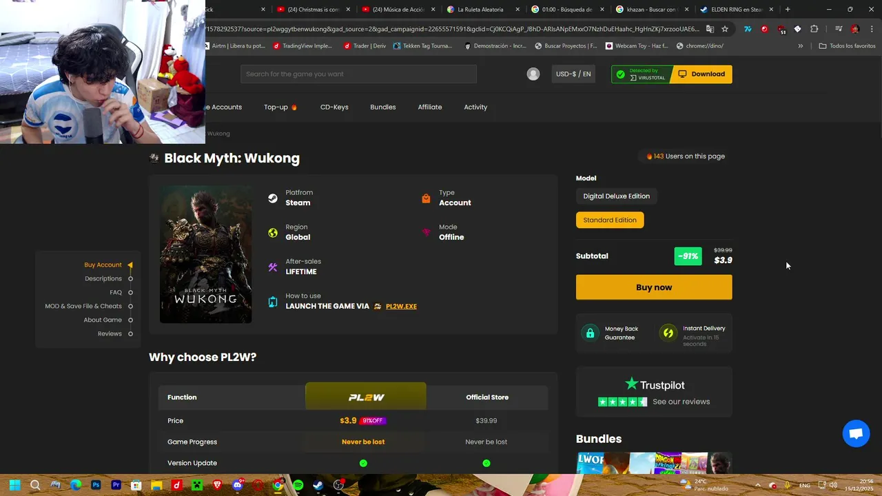Image resolution: width=882 pixels, height=496 pixels.
Task: Open Top-up menu item
Action: pyautogui.click(x=280, y=107)
